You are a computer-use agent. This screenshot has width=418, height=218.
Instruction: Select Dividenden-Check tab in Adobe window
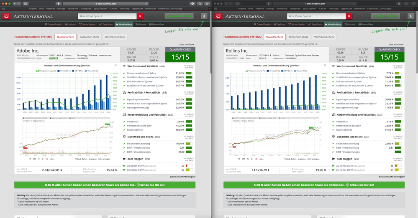(89, 37)
